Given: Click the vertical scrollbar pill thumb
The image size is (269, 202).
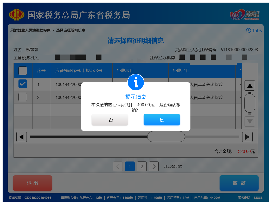Looking at the screenshot, I should (x=249, y=103).
